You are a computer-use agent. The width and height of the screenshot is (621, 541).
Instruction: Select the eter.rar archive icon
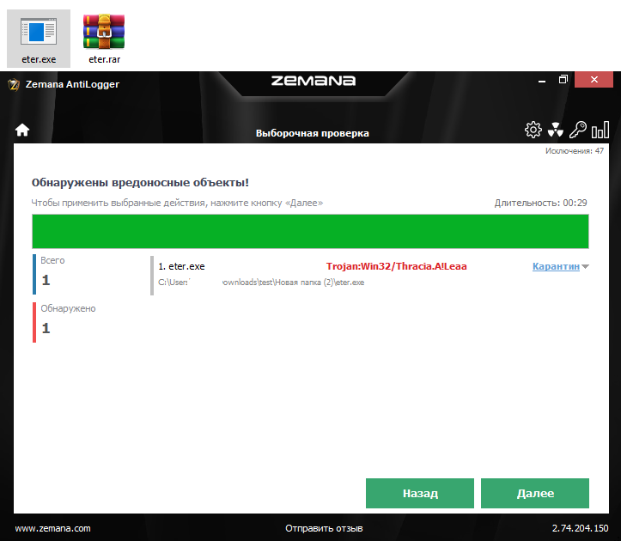point(104,39)
